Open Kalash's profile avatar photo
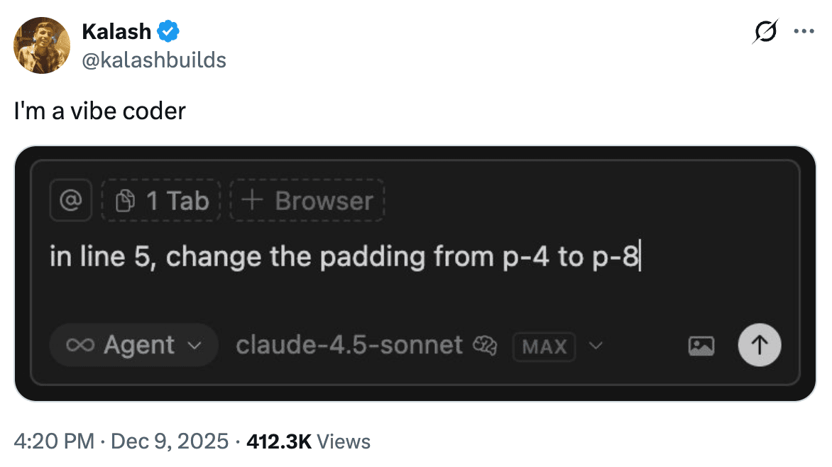The image size is (832, 467). pos(42,45)
